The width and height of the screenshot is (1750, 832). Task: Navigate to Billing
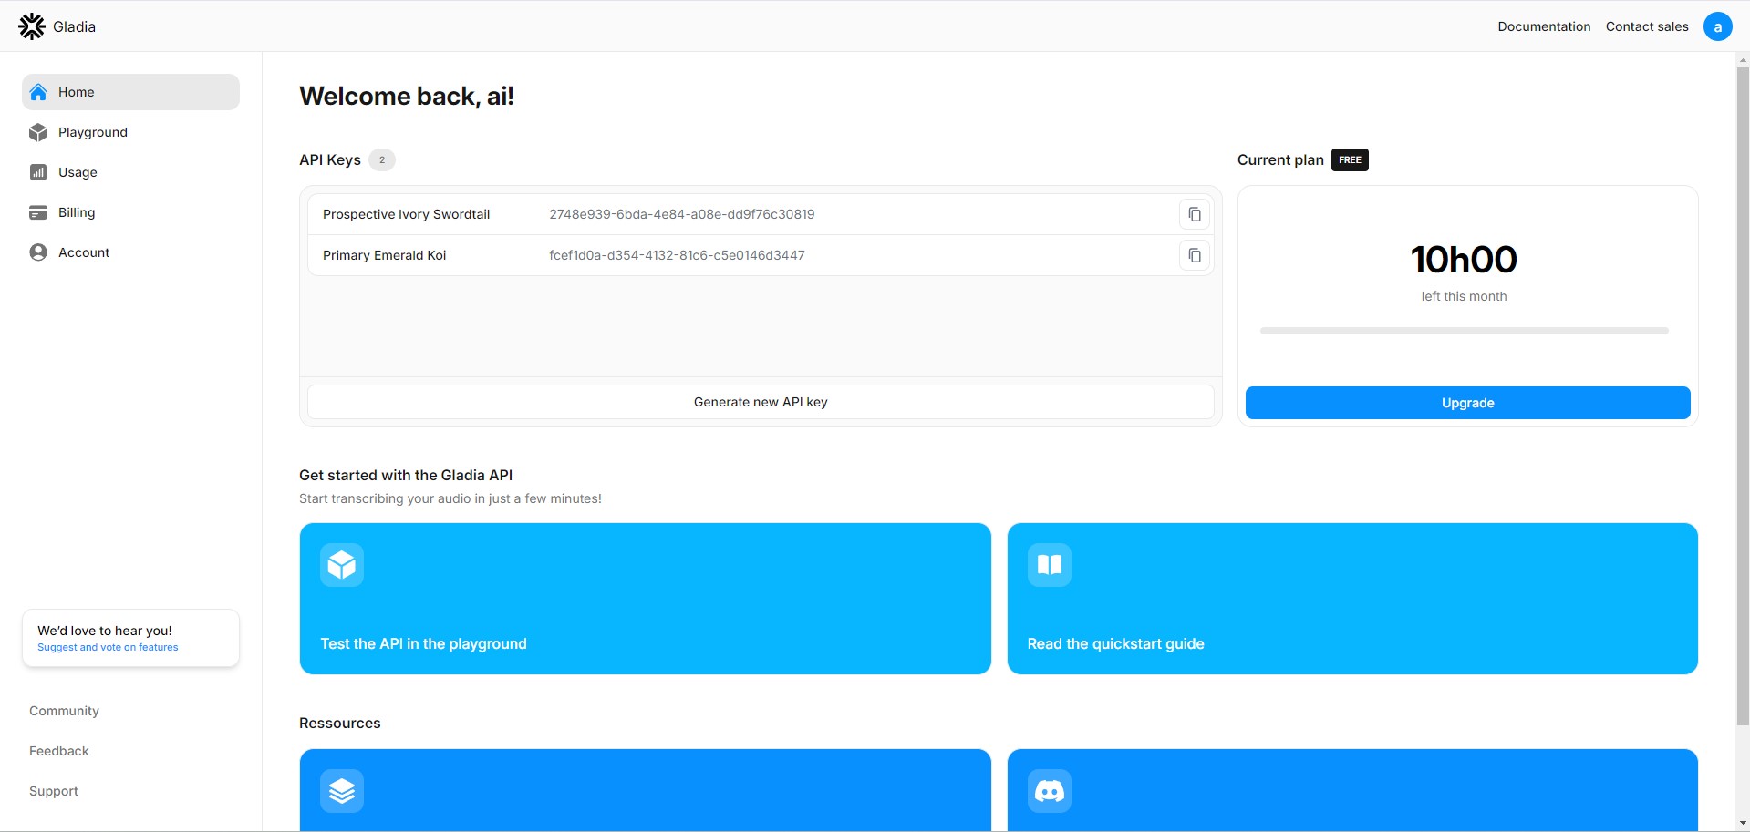click(x=130, y=212)
